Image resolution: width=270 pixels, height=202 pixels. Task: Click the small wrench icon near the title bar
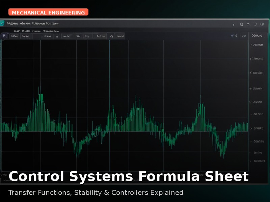[234, 24]
